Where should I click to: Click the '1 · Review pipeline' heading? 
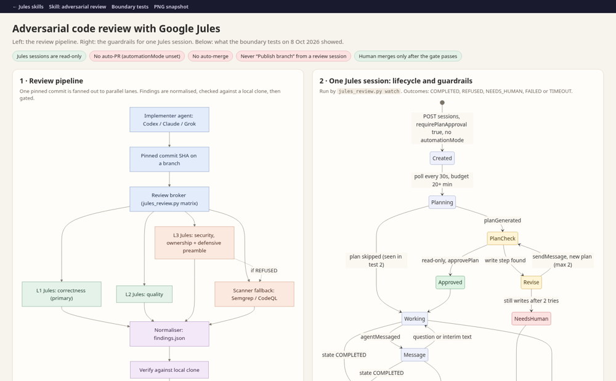(x=52, y=81)
